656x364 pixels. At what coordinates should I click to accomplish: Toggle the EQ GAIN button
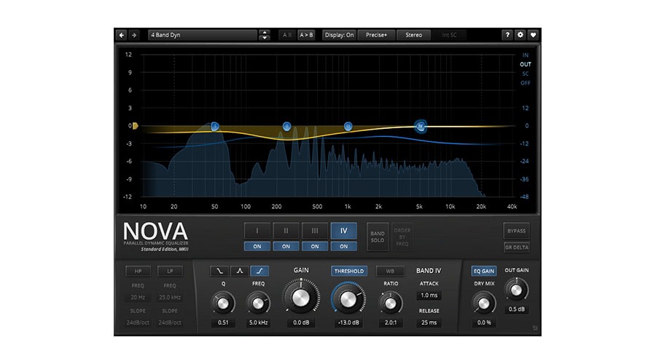(484, 272)
